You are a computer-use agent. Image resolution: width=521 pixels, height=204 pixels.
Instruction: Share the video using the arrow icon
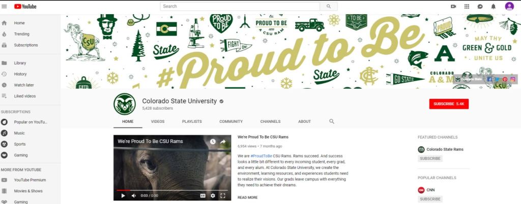pos(223,142)
